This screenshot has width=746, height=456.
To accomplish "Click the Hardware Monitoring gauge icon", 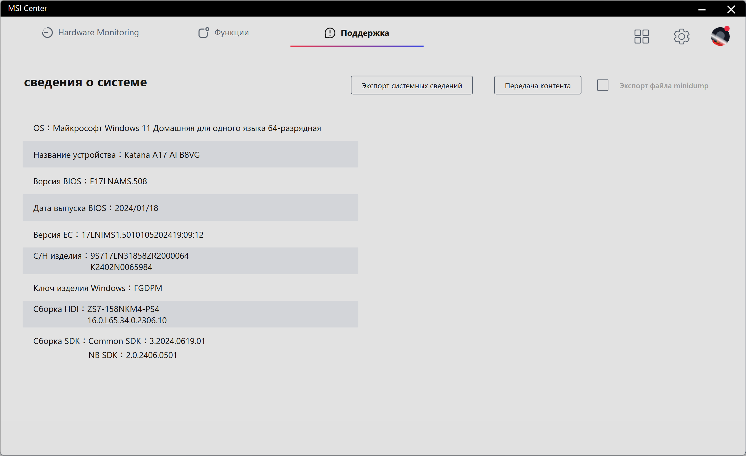I will (x=47, y=33).
